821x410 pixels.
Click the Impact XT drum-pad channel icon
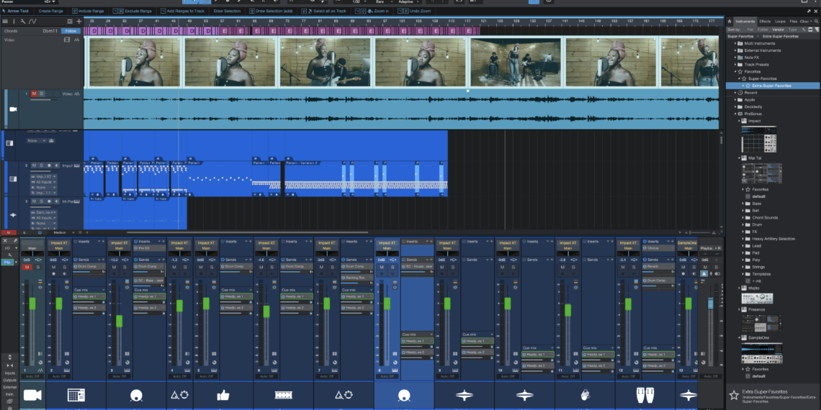pos(76,394)
